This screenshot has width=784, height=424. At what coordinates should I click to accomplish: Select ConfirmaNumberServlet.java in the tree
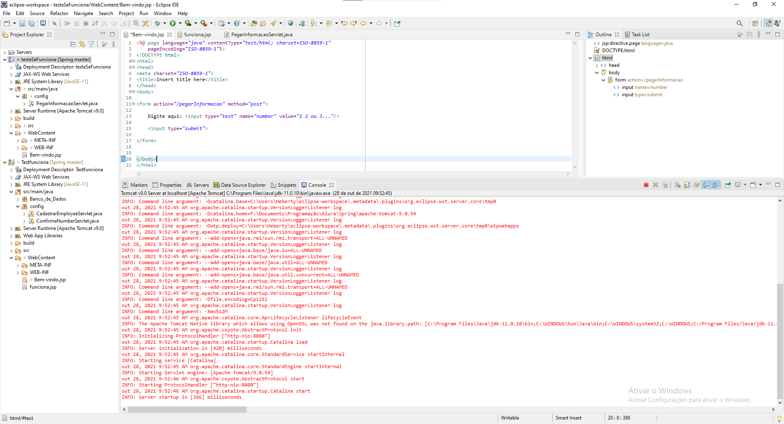(x=67, y=221)
